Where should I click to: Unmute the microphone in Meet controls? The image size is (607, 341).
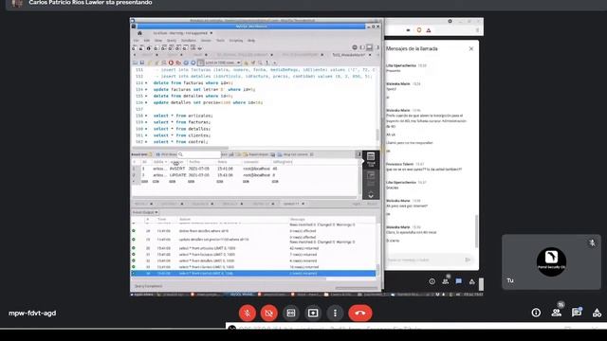coord(248,313)
